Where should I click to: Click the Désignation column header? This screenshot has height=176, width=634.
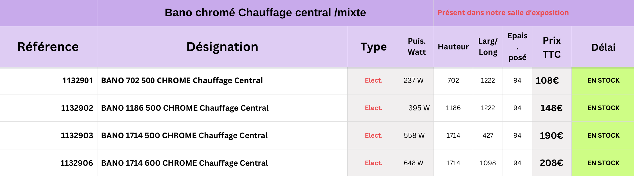point(222,47)
